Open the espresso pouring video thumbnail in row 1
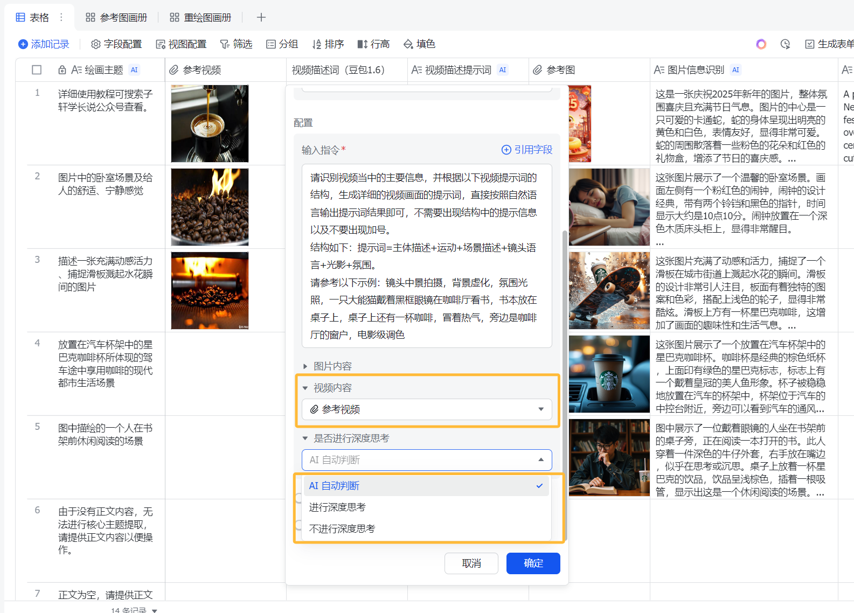This screenshot has width=854, height=613. tap(210, 123)
